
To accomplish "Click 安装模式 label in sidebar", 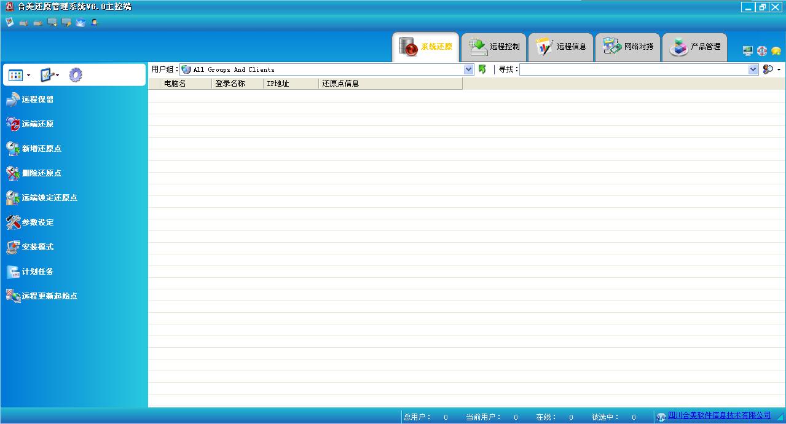I will [x=38, y=247].
